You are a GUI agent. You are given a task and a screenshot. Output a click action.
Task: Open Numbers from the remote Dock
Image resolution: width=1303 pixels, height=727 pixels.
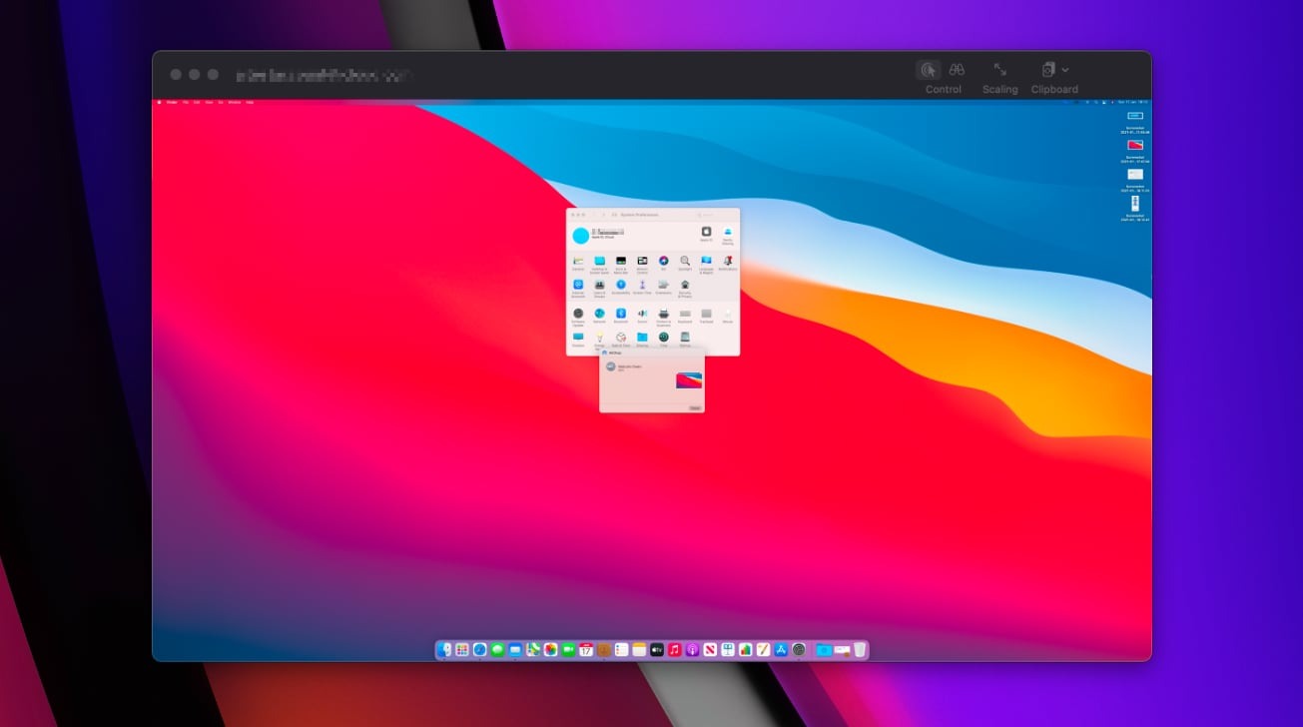pos(746,650)
